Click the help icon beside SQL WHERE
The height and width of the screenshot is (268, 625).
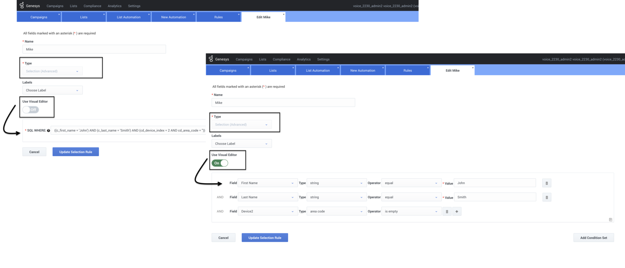(48, 130)
